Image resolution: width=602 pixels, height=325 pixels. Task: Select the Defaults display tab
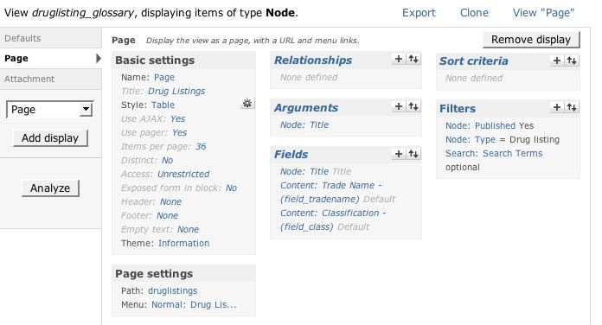coord(51,38)
